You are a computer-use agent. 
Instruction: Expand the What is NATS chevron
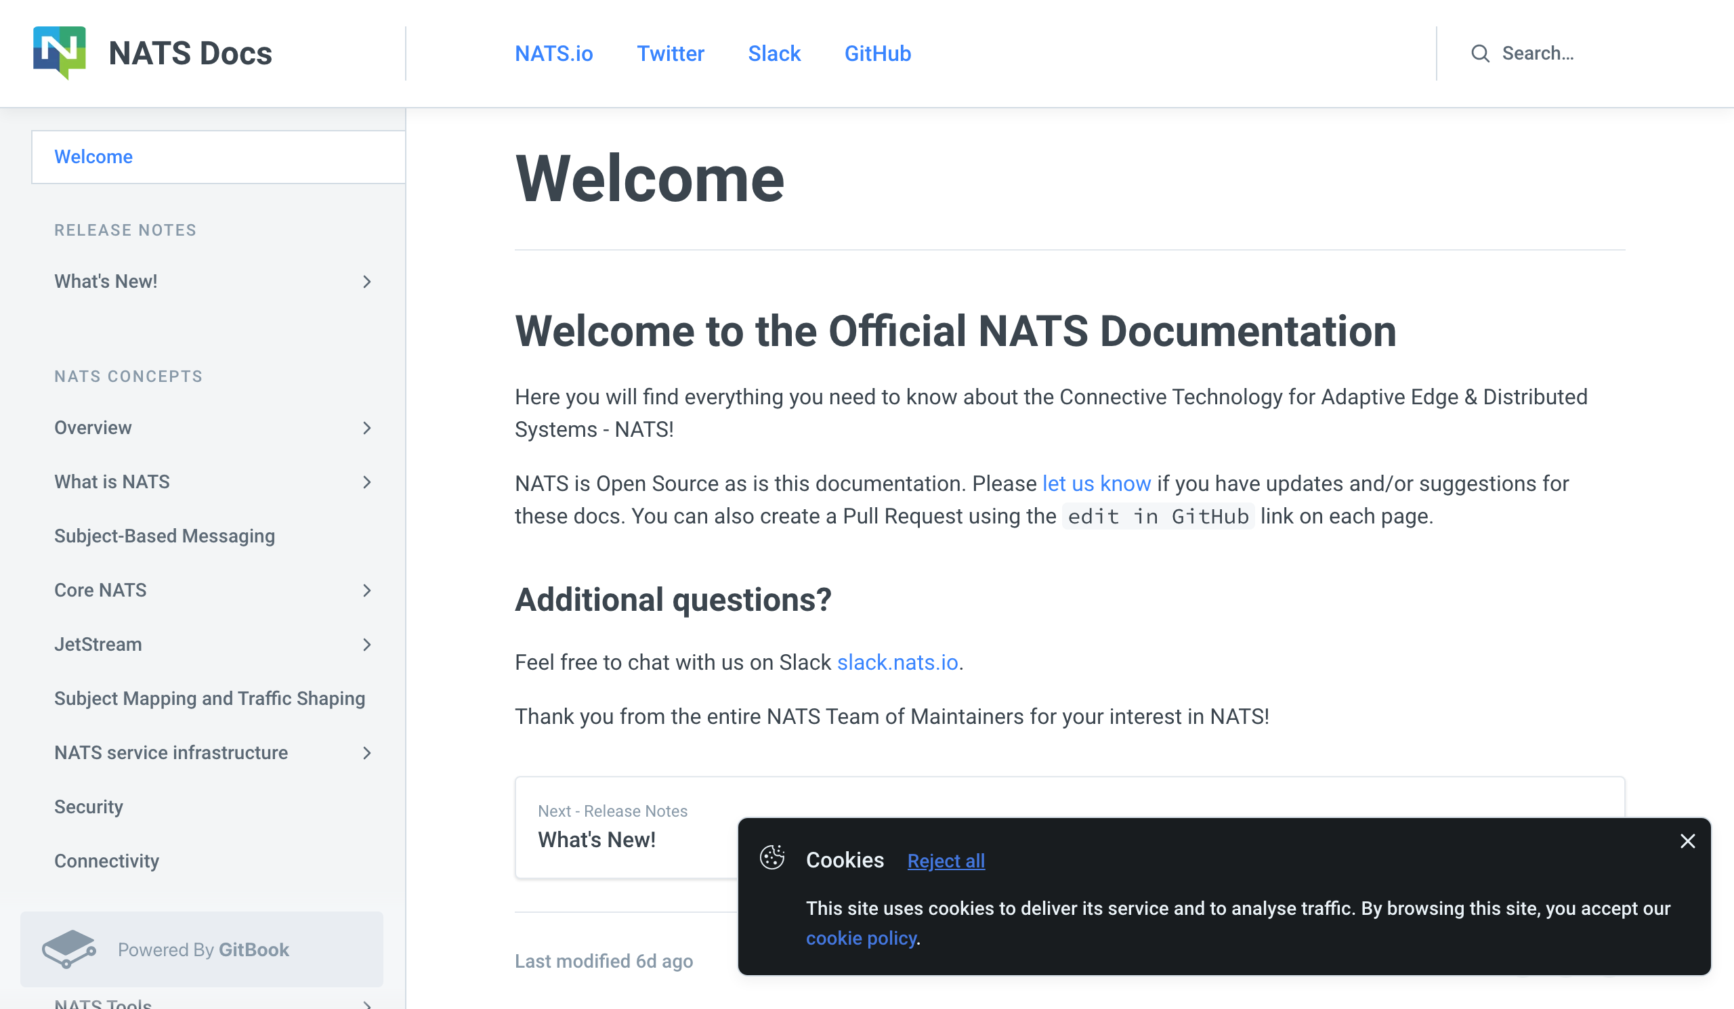point(366,482)
